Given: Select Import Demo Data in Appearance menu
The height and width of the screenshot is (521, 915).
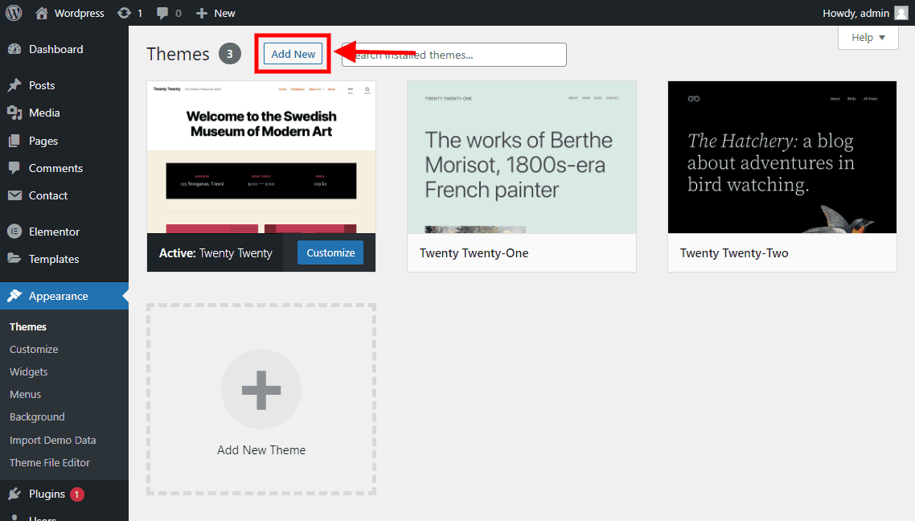Looking at the screenshot, I should (x=52, y=440).
